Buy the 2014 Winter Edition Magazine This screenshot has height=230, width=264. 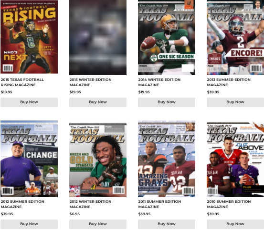167,102
